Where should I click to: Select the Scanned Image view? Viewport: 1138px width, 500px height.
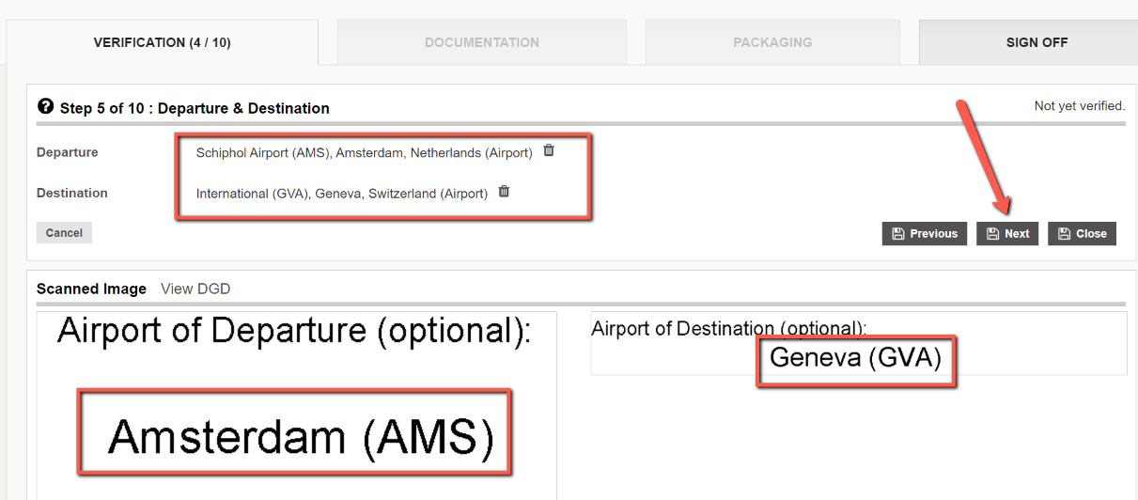[x=91, y=289]
